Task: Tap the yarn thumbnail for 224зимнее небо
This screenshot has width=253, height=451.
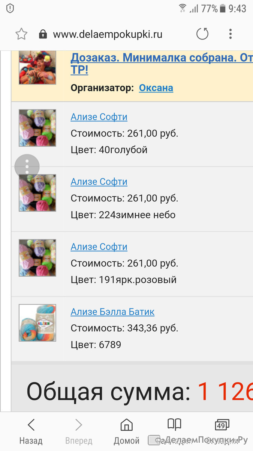Action: point(37,193)
